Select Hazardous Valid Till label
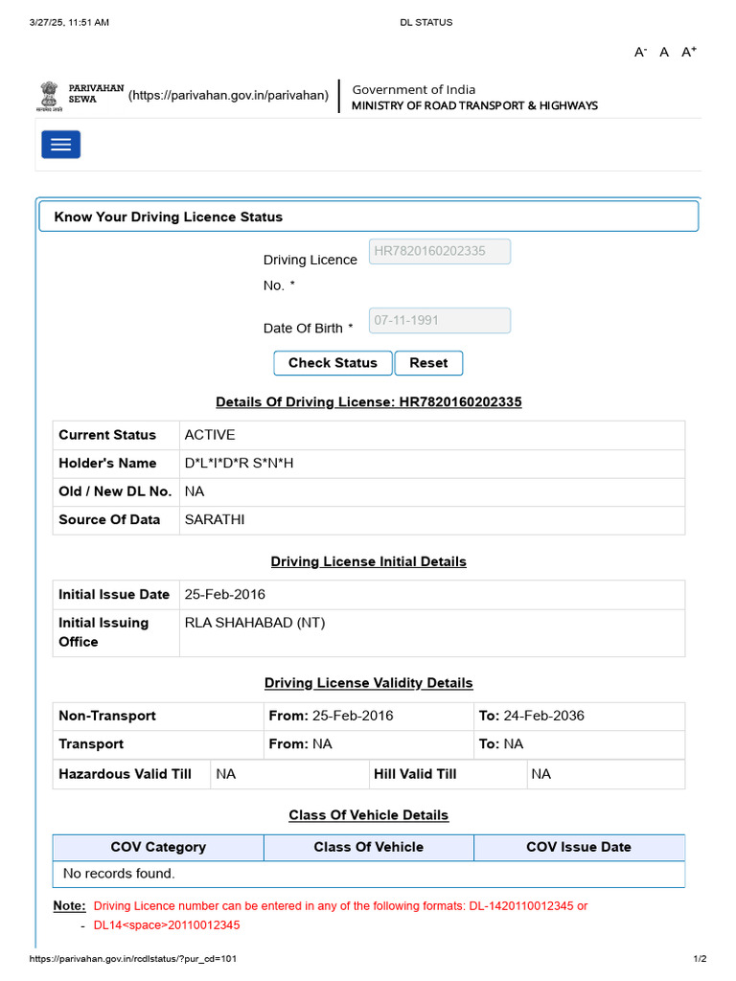The width and height of the screenshot is (736, 981). click(126, 774)
